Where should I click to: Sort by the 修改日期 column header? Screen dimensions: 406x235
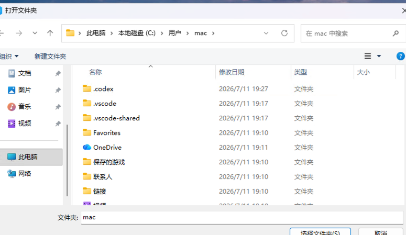(232, 72)
